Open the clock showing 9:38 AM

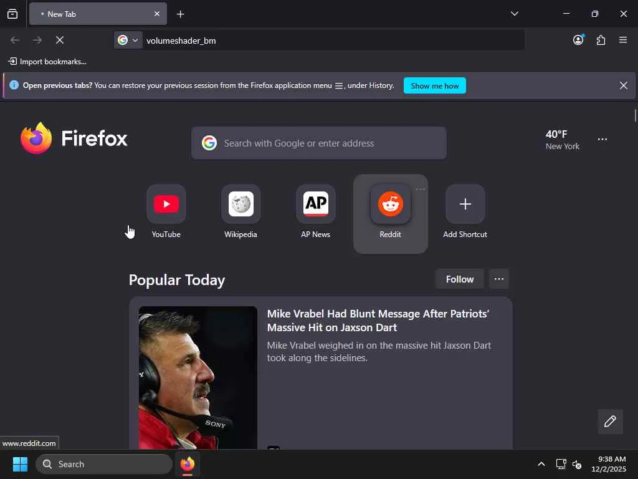pos(609,464)
